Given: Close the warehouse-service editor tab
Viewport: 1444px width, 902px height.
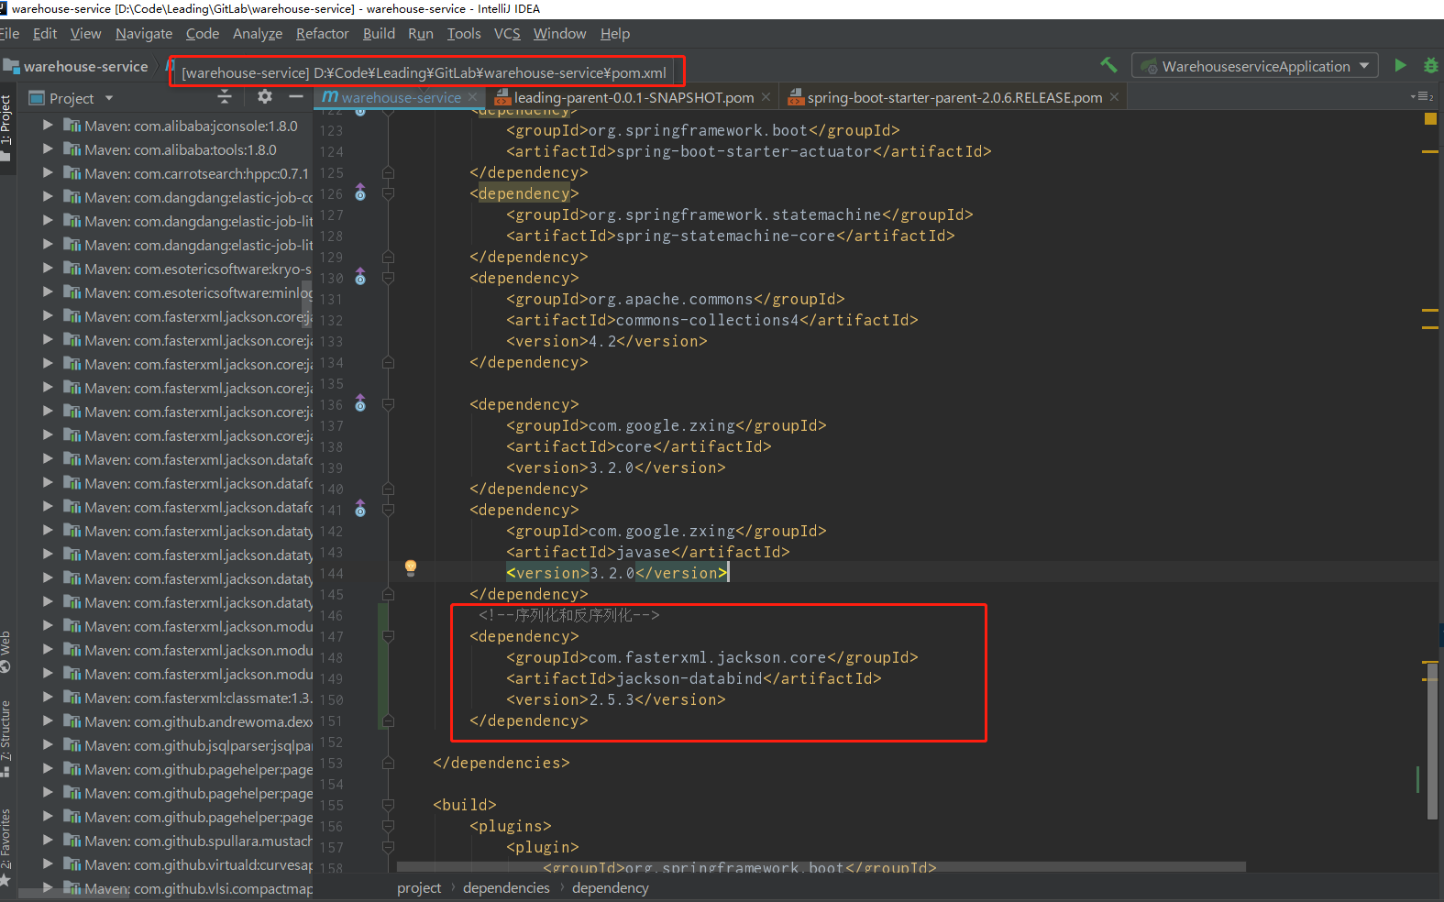Looking at the screenshot, I should [x=472, y=97].
